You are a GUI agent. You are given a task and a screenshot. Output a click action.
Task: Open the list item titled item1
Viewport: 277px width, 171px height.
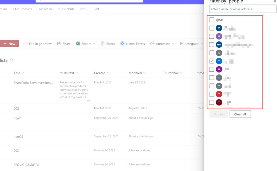(x=18, y=118)
